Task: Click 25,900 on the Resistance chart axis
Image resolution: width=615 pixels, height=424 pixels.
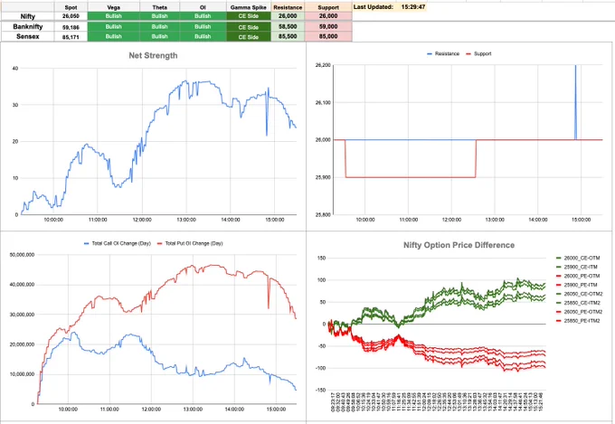Action: [323, 177]
